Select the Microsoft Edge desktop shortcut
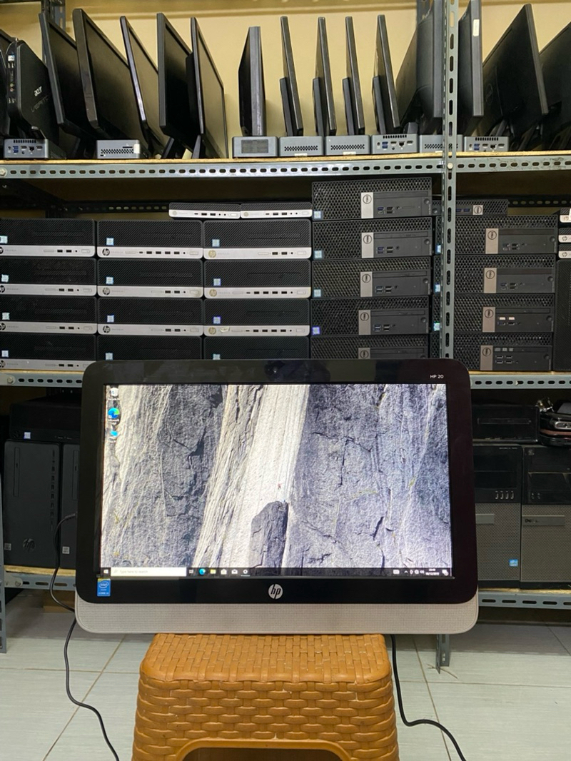 [114, 414]
